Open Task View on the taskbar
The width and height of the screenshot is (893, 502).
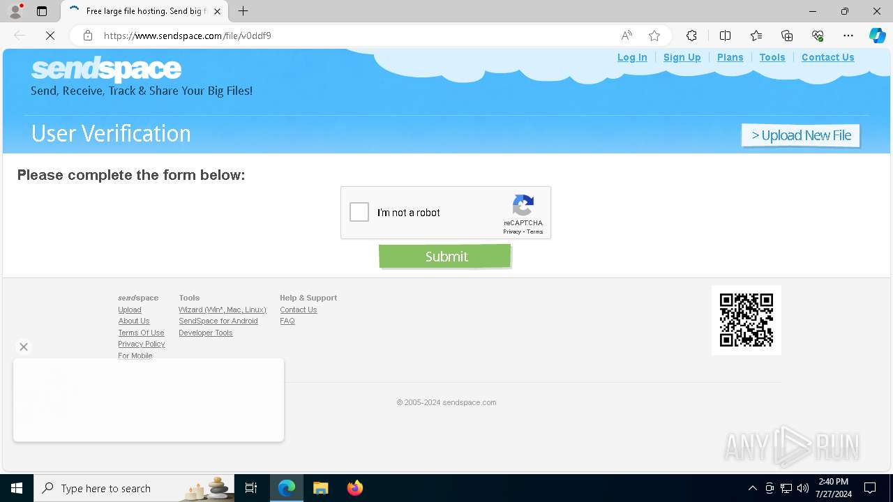(251, 488)
